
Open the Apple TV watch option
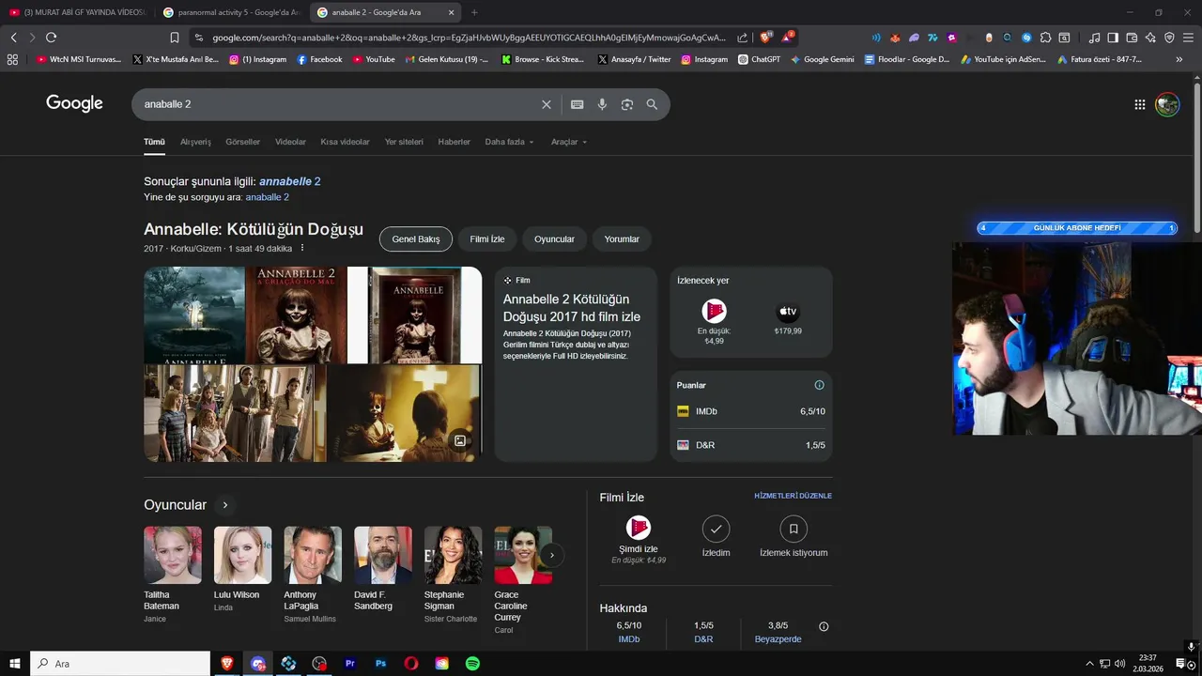point(788,318)
